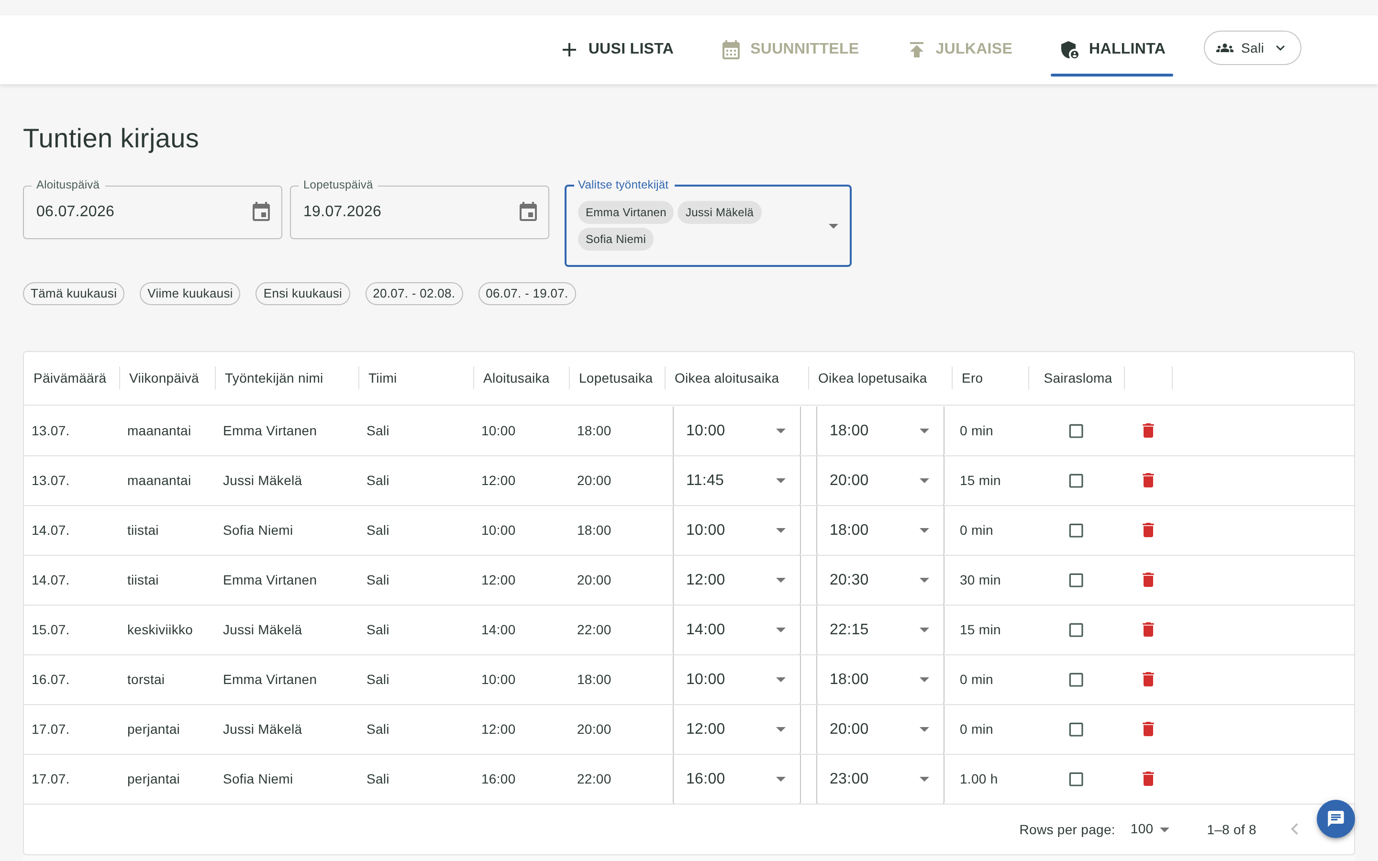Delete the 15.07. Jussi Mäkelä row

[x=1148, y=630]
